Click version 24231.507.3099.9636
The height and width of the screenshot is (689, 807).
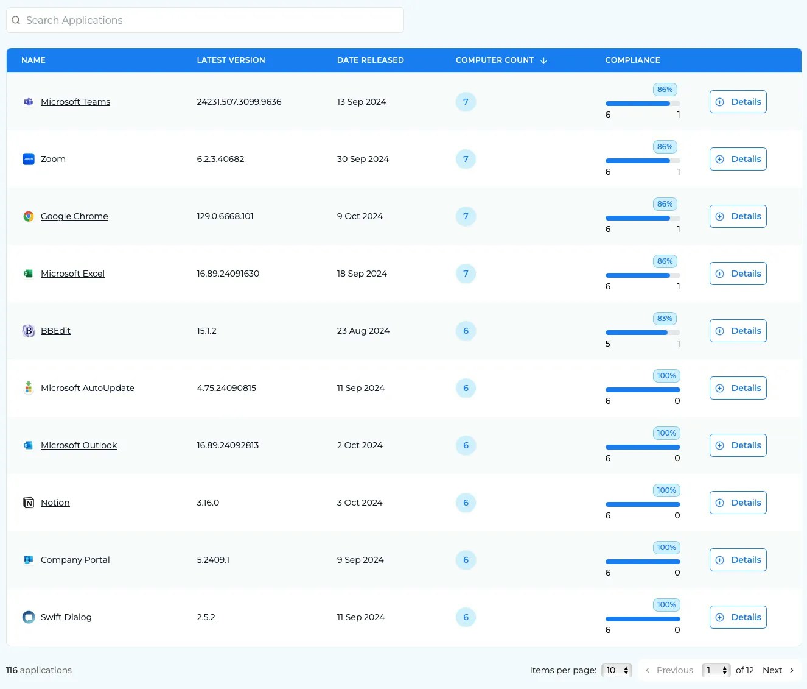(239, 102)
